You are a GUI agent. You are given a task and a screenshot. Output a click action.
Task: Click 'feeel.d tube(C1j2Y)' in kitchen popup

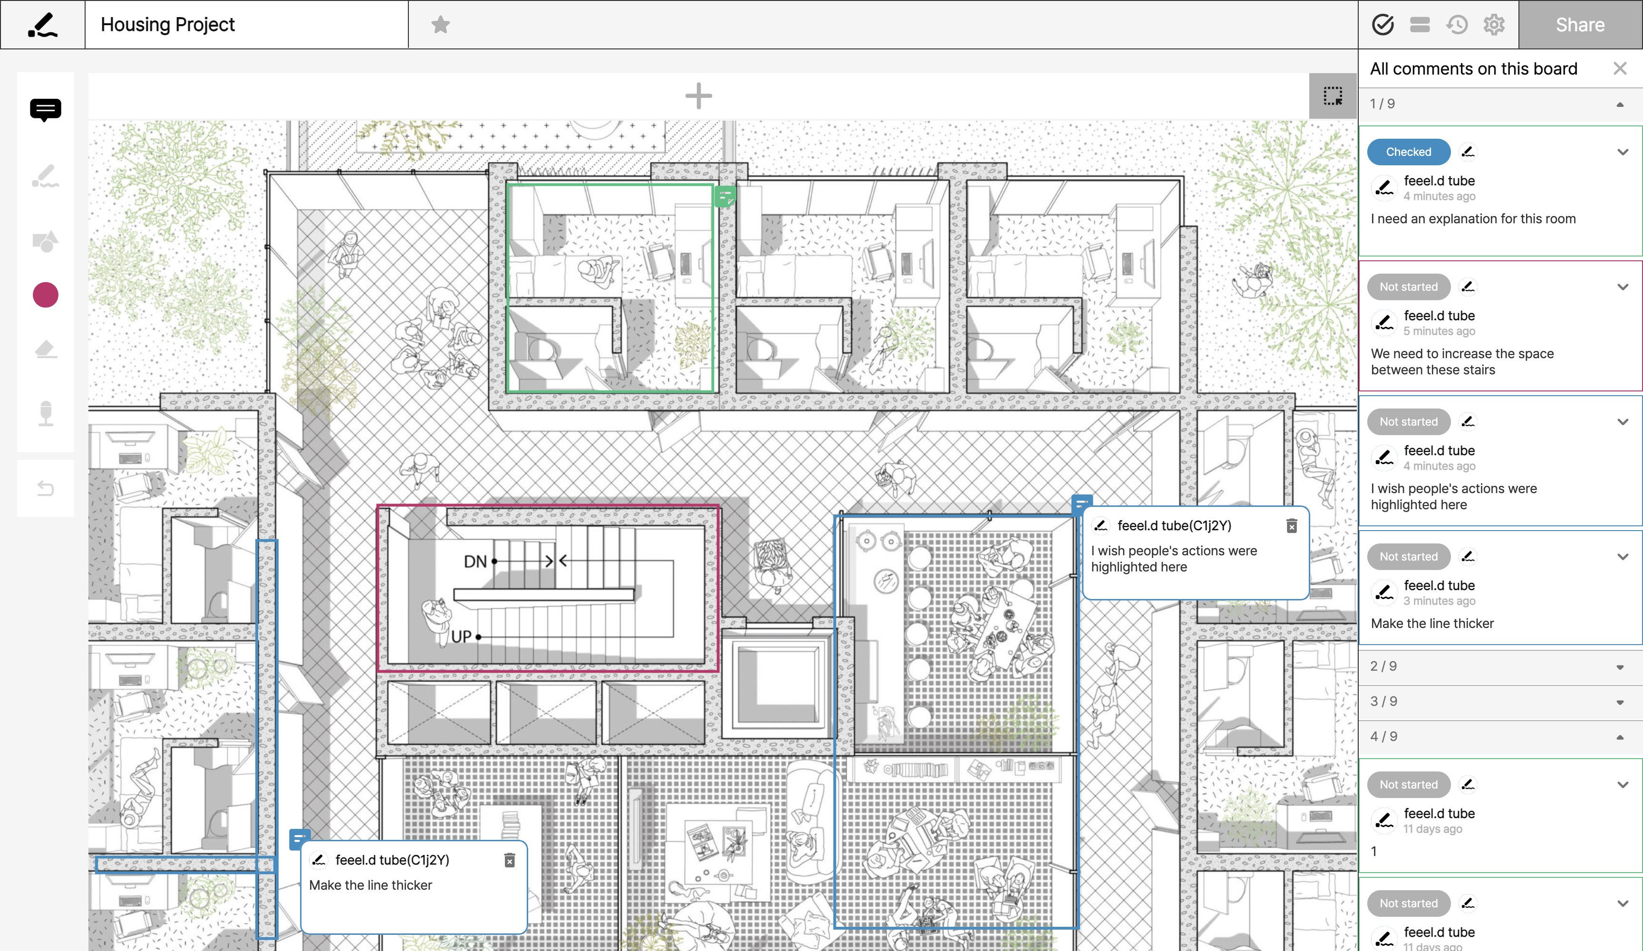tap(1174, 526)
